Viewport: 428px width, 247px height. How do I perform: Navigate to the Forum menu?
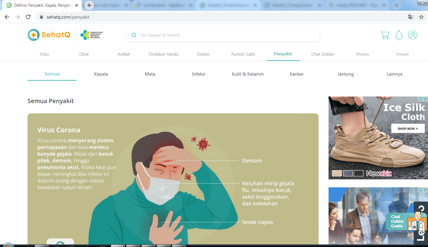(402, 54)
